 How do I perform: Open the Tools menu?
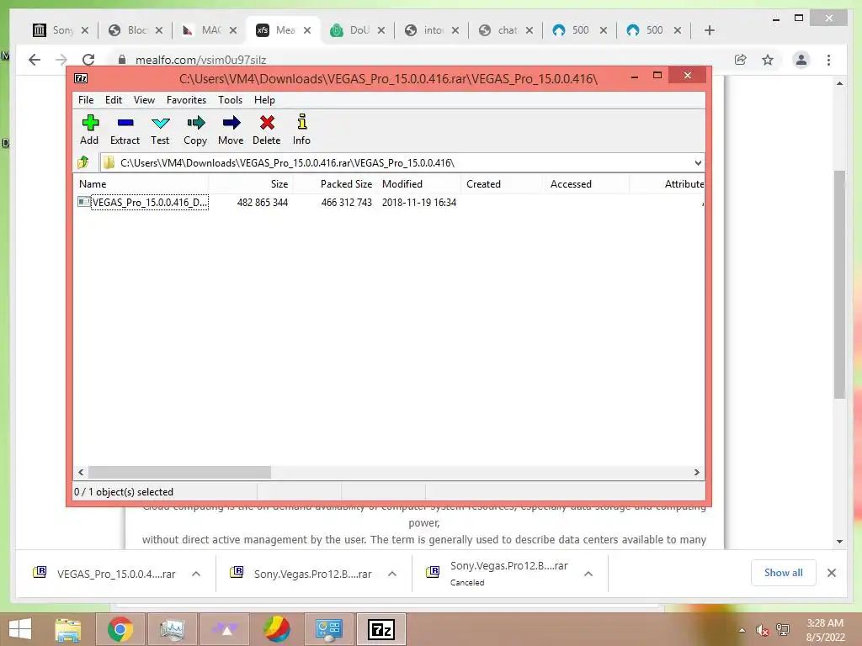pyautogui.click(x=231, y=100)
